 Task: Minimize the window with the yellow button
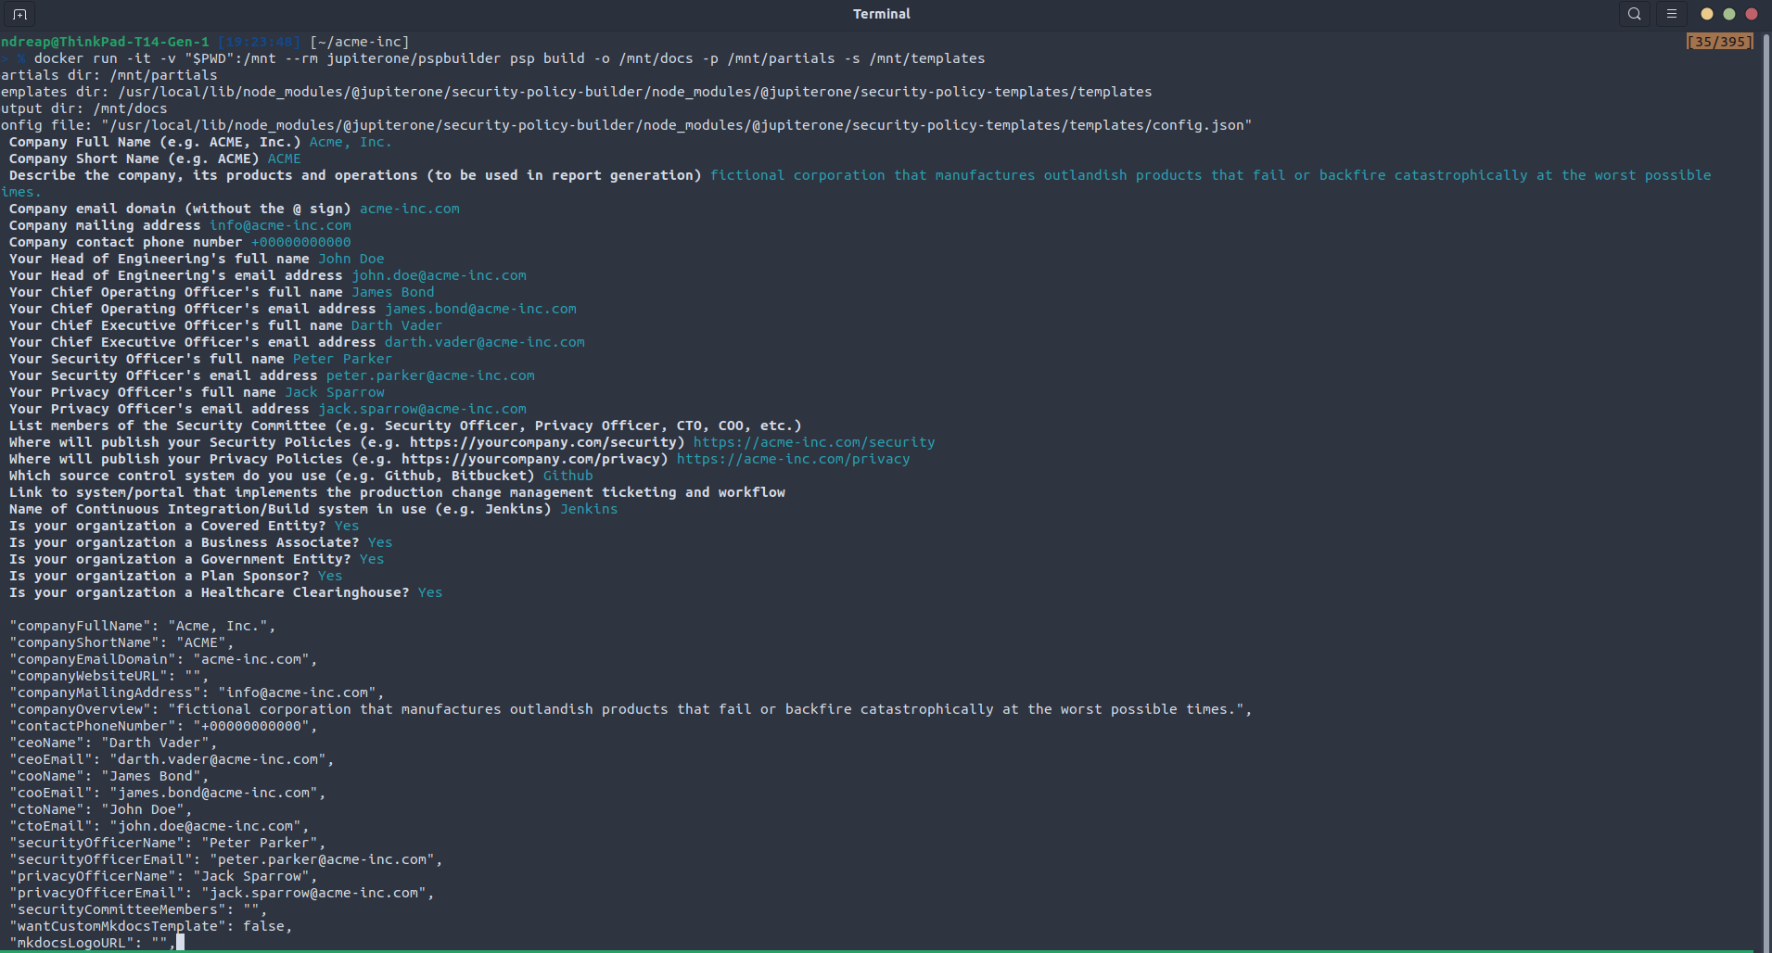tap(1706, 14)
